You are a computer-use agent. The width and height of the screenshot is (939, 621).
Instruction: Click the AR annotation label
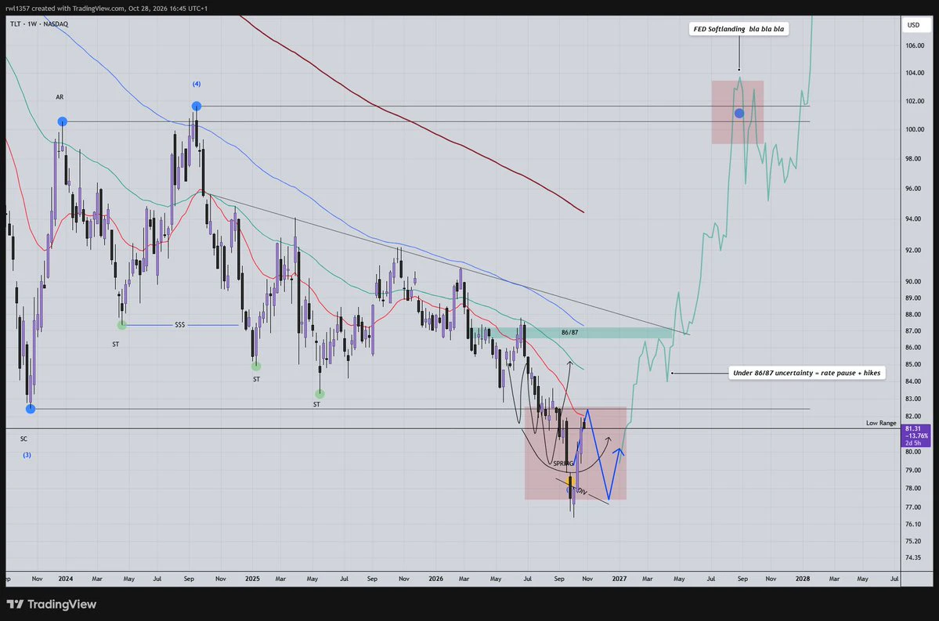(60, 97)
